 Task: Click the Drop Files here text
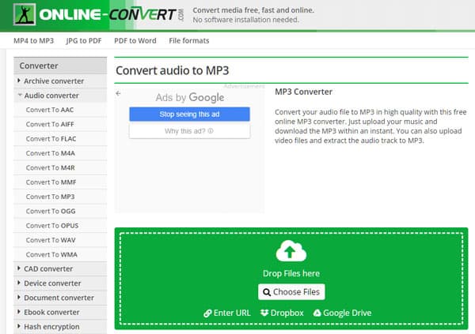pyautogui.click(x=291, y=273)
